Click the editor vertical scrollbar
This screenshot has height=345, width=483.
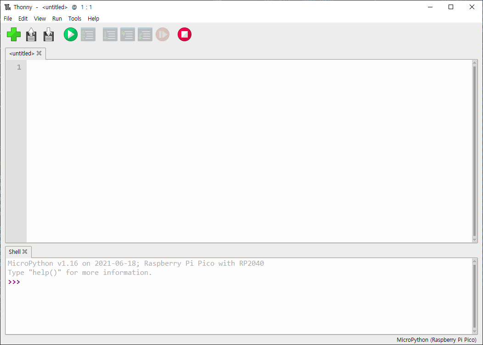click(474, 151)
